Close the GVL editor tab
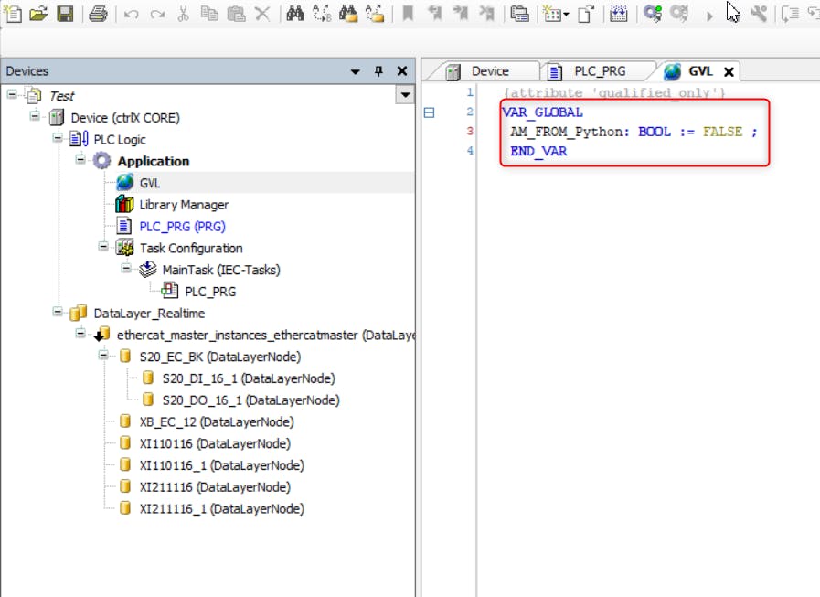820x597 pixels. 729,72
